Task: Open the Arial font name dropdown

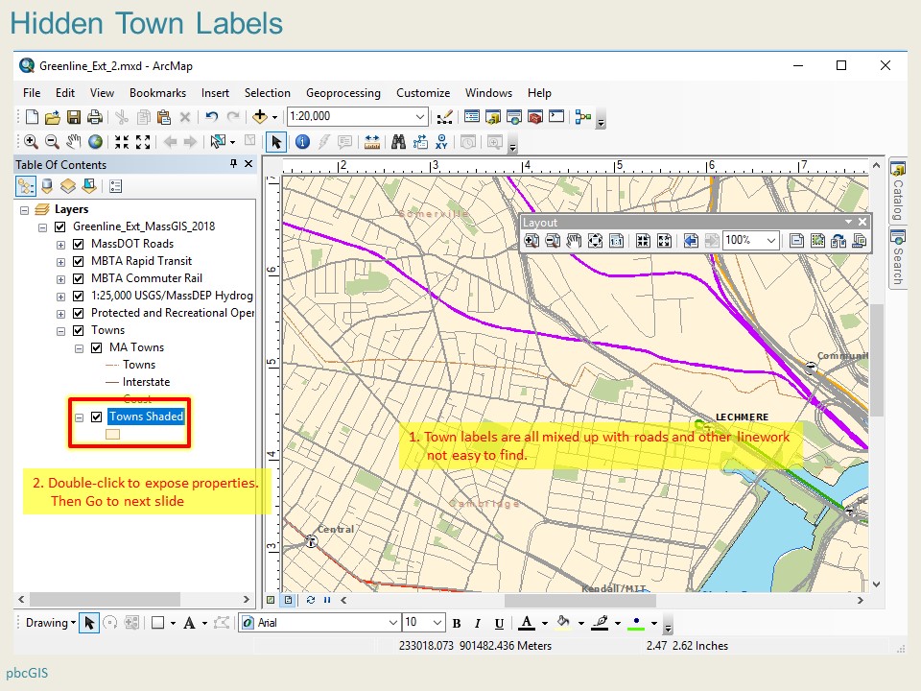Action: pyautogui.click(x=393, y=622)
